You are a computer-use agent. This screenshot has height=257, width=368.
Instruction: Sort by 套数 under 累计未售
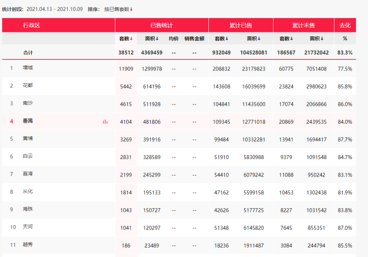[x=286, y=39]
